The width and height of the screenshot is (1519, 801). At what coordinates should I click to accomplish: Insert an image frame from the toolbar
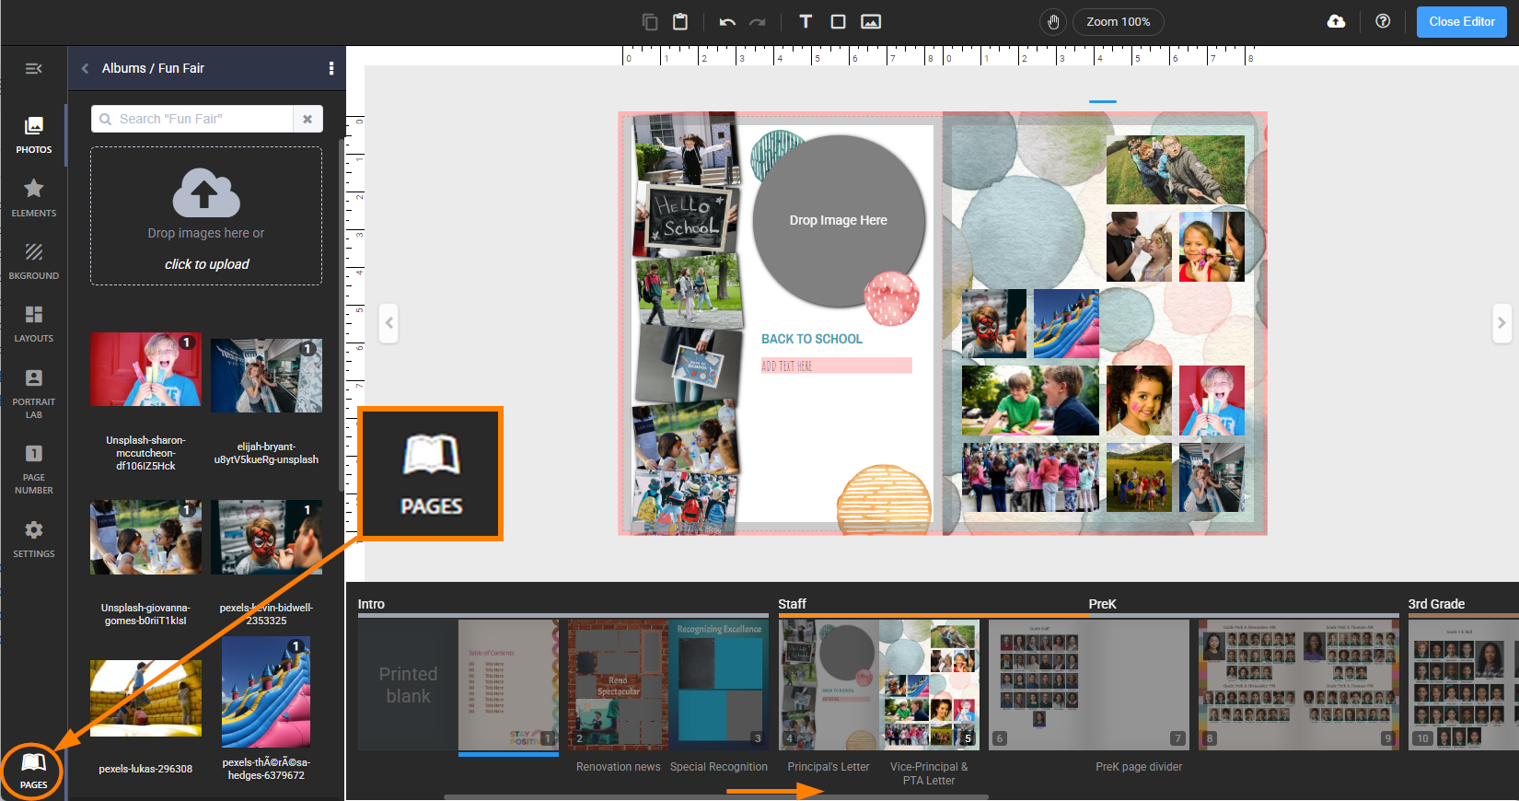click(871, 21)
